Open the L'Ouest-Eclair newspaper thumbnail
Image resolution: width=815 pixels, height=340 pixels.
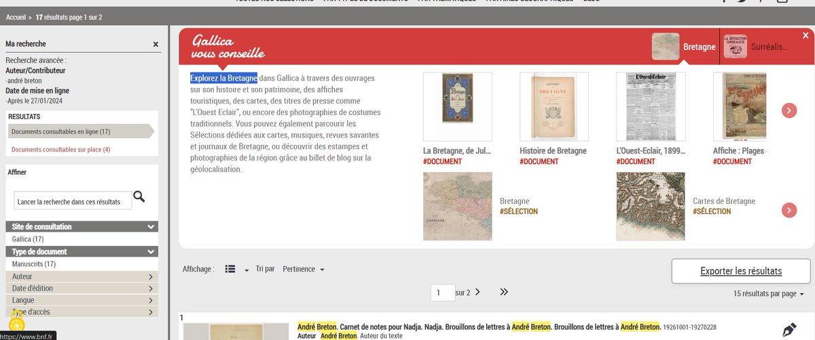651,106
